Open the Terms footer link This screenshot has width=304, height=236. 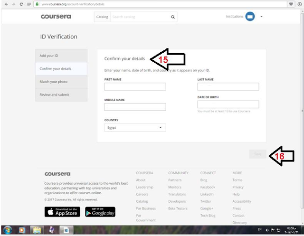coord(237,180)
